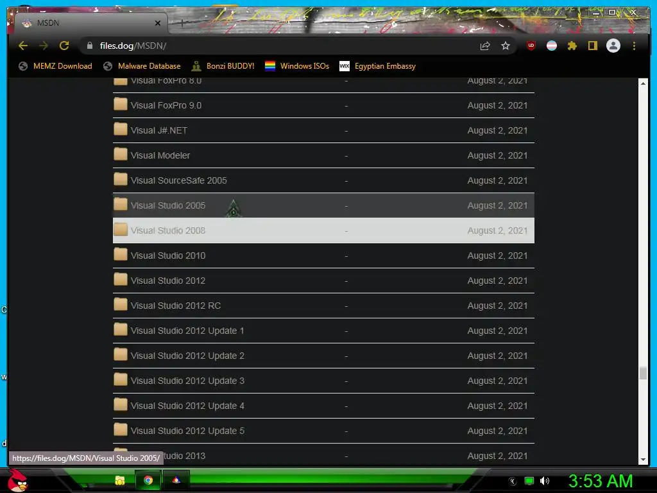Close the MSDN tab

tap(158, 23)
